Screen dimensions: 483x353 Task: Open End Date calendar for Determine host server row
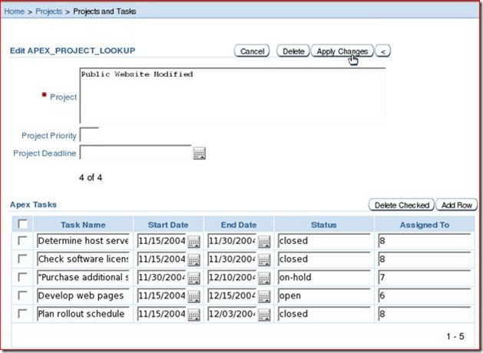pyautogui.click(x=264, y=242)
